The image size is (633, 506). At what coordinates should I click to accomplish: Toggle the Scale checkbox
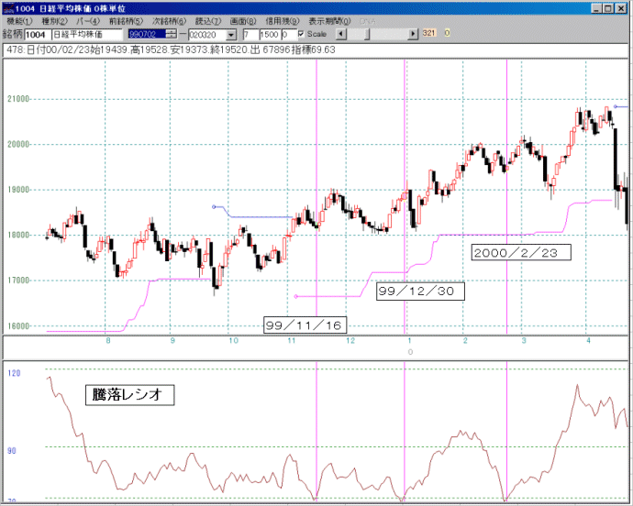pos(303,34)
